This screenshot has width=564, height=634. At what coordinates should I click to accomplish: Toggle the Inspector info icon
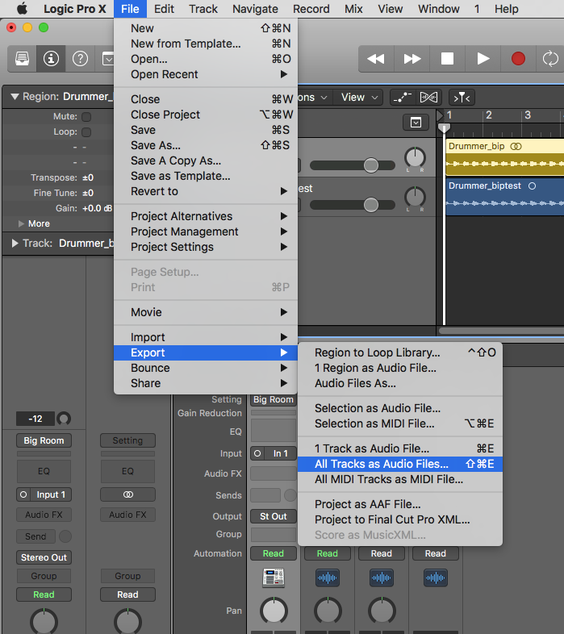tap(51, 59)
